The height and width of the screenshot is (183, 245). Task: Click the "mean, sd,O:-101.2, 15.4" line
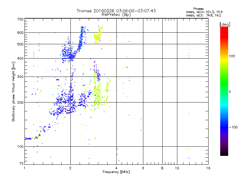tap(204, 12)
